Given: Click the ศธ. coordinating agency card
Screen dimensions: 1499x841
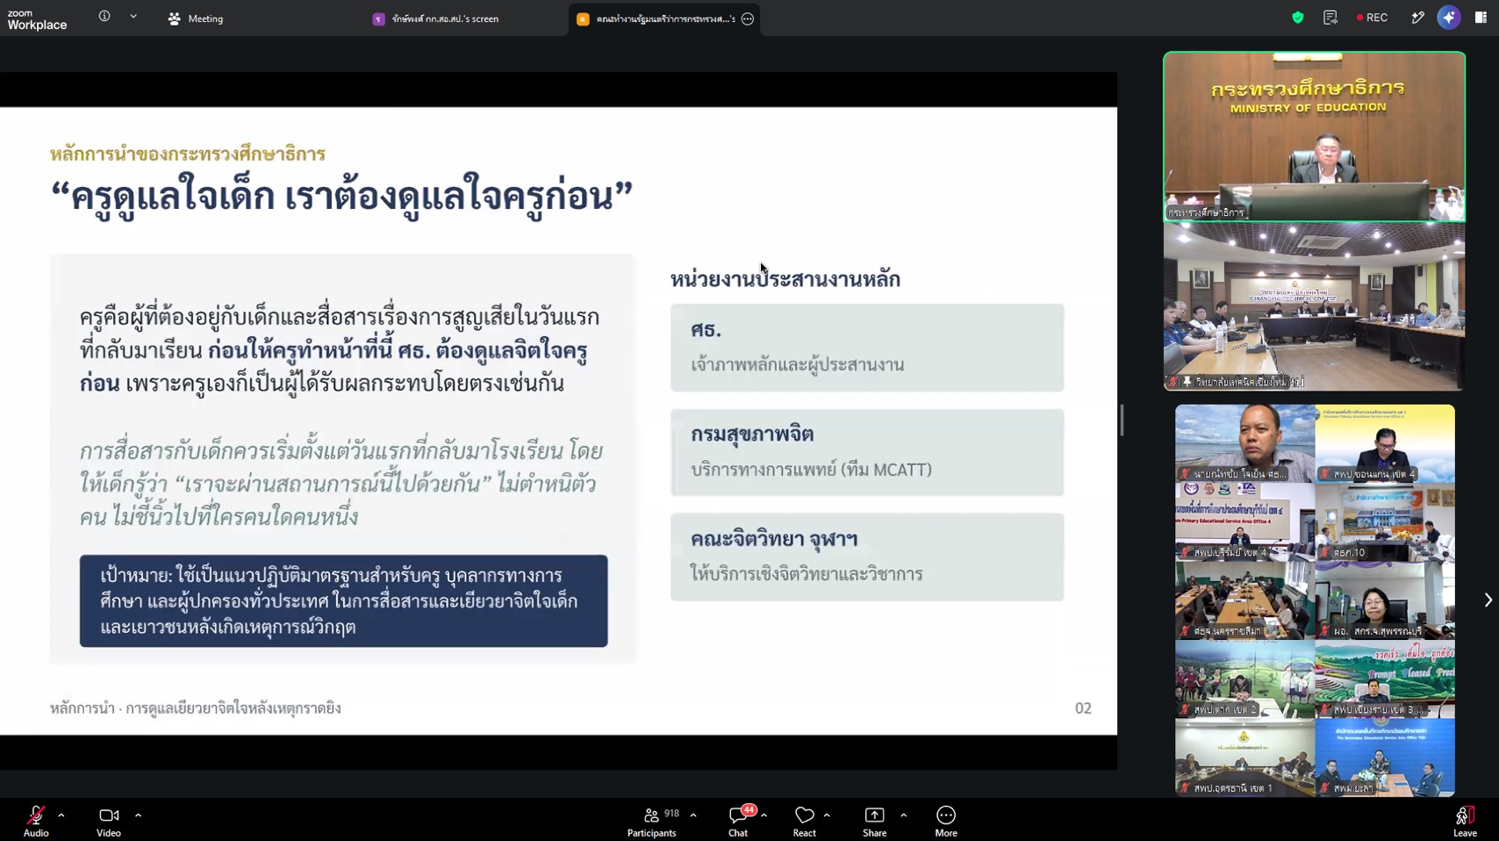Looking at the screenshot, I should pos(867,348).
